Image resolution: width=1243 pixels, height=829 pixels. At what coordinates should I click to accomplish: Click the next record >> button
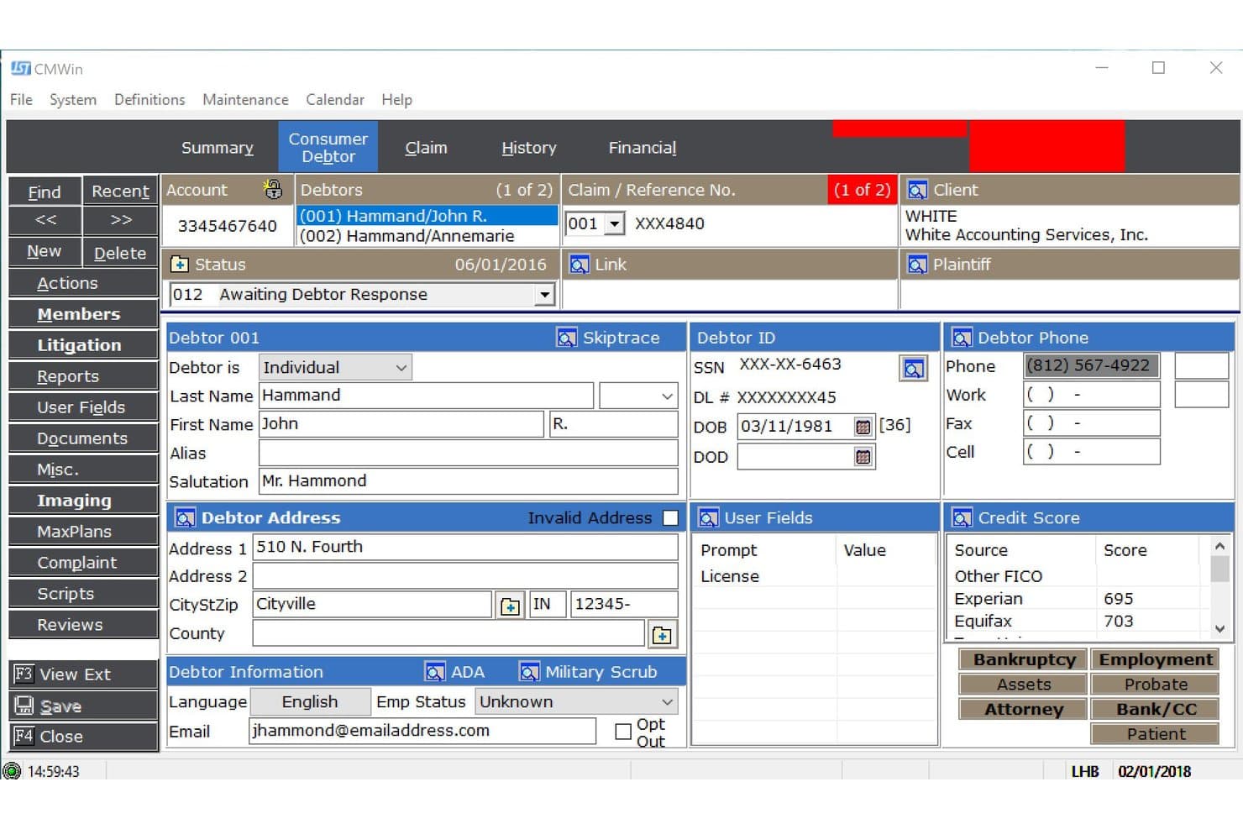click(x=121, y=220)
